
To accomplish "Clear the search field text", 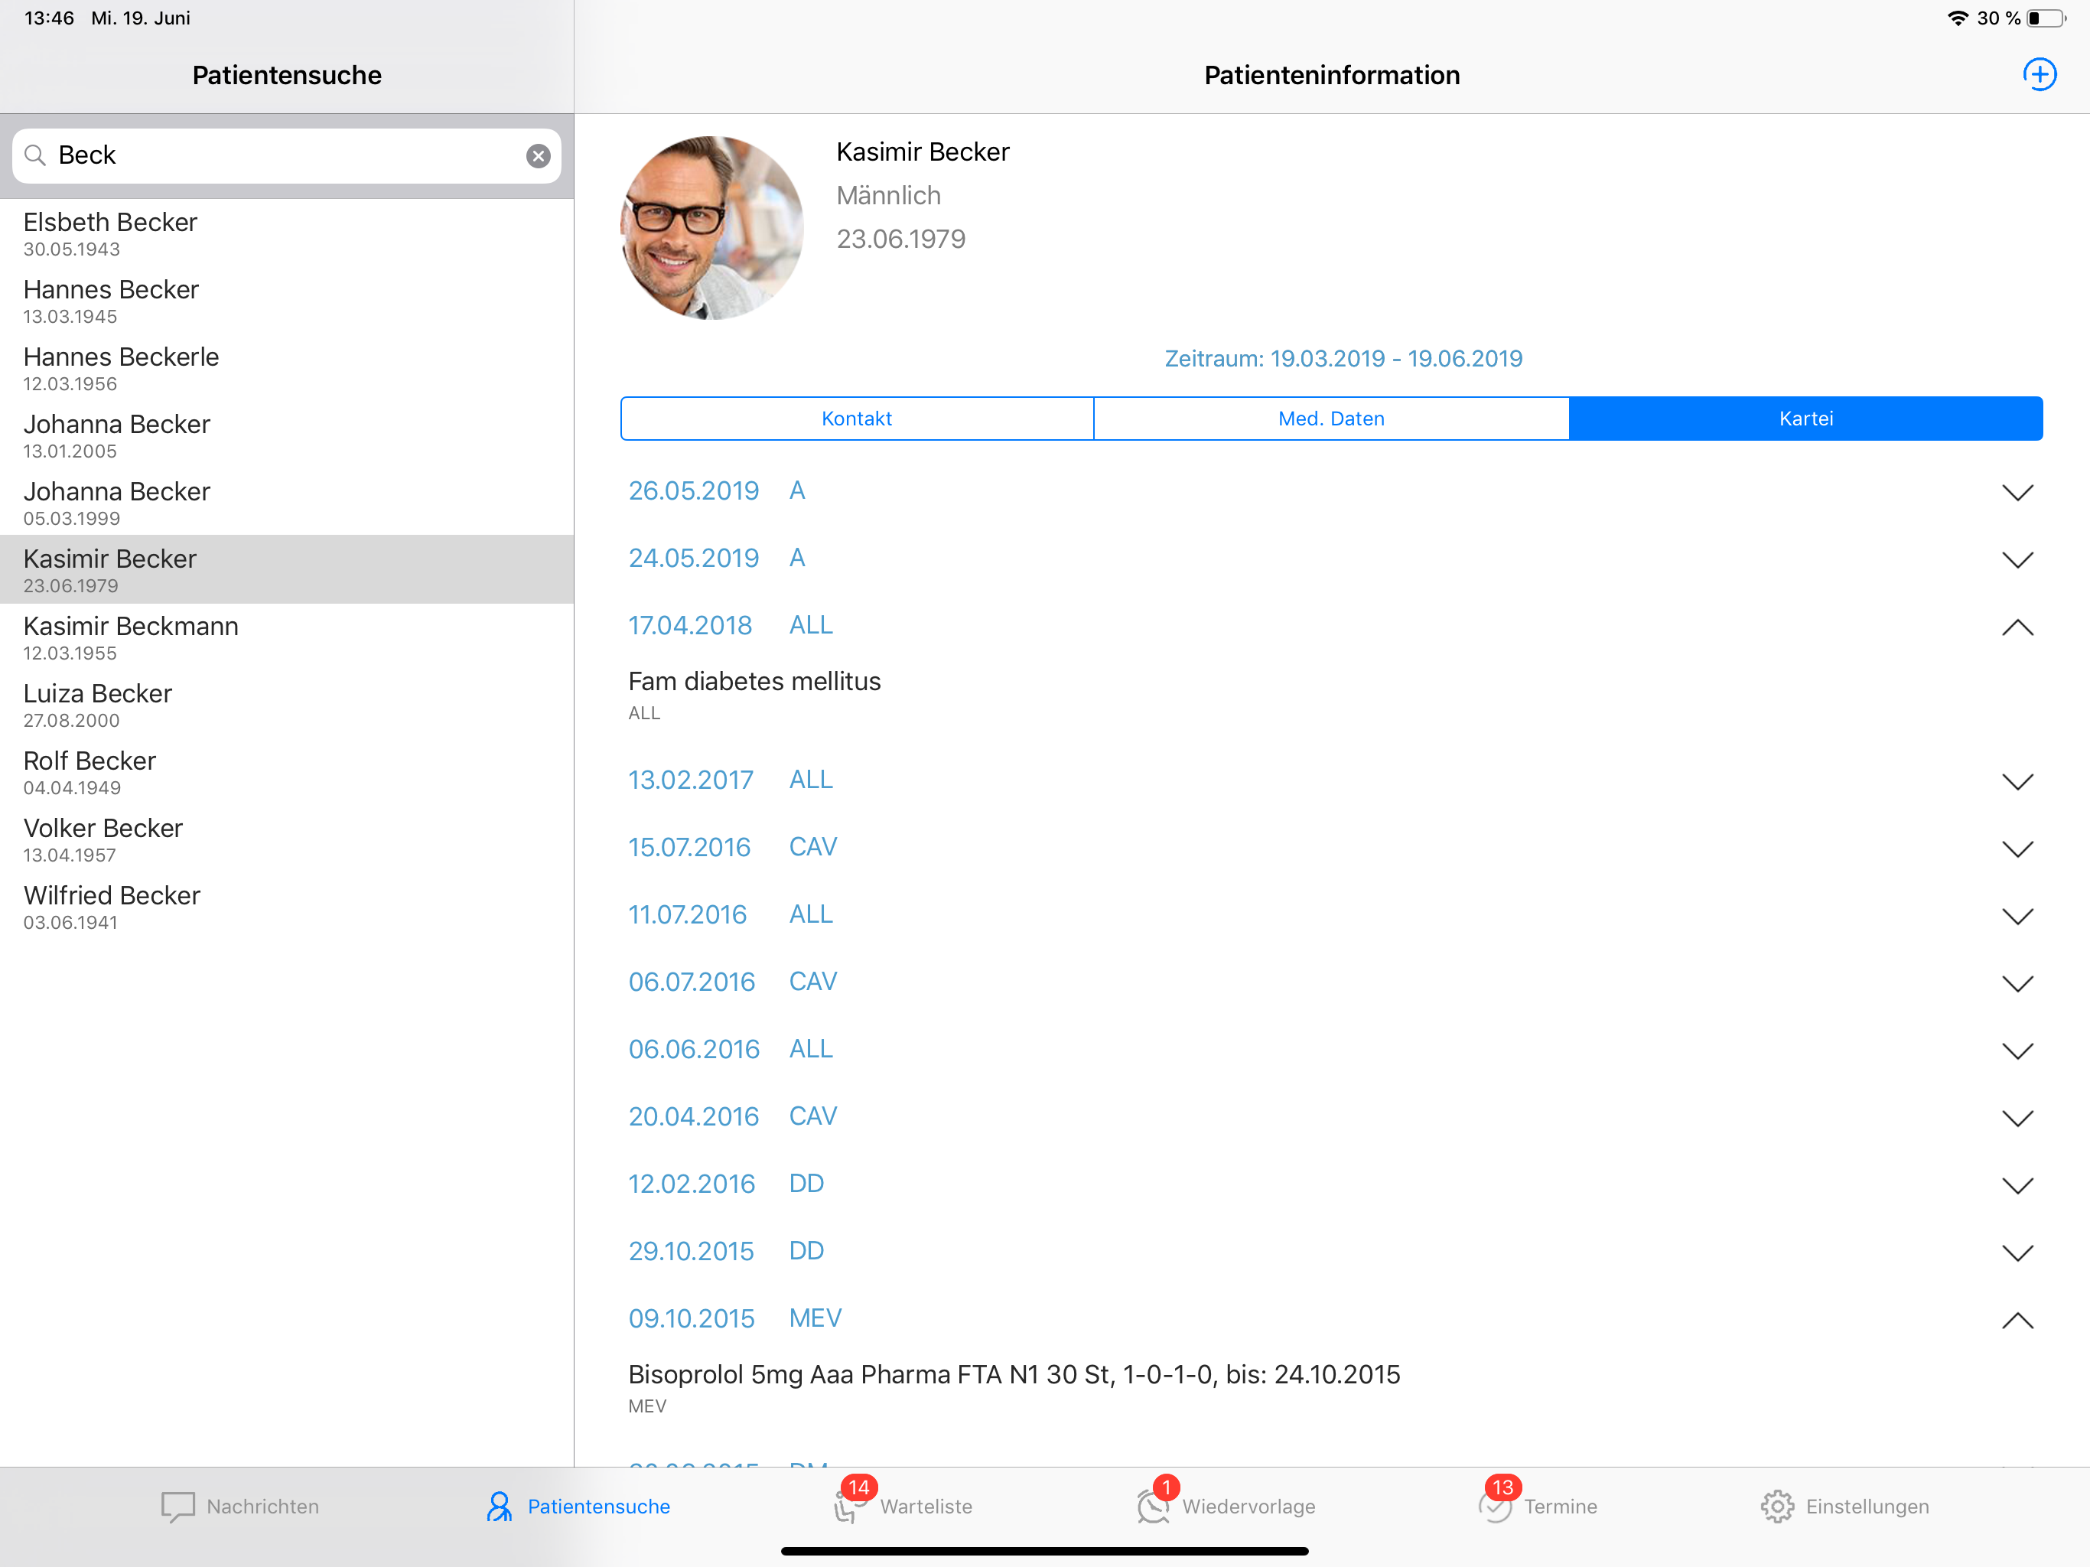I will 539,156.
